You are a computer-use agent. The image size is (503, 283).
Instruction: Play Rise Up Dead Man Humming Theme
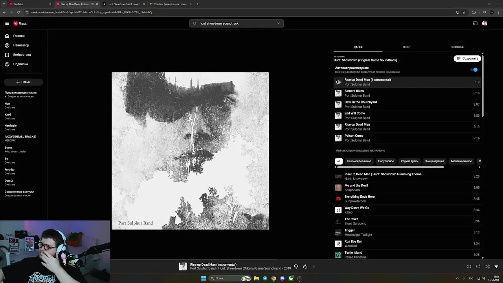(x=408, y=176)
